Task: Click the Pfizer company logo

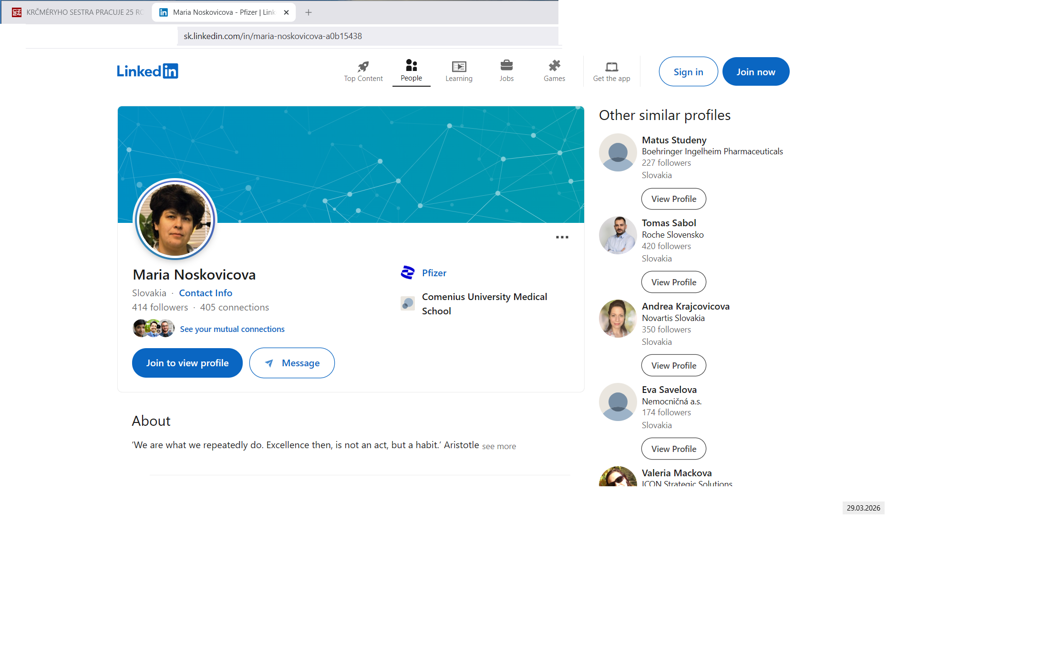Action: 408,272
